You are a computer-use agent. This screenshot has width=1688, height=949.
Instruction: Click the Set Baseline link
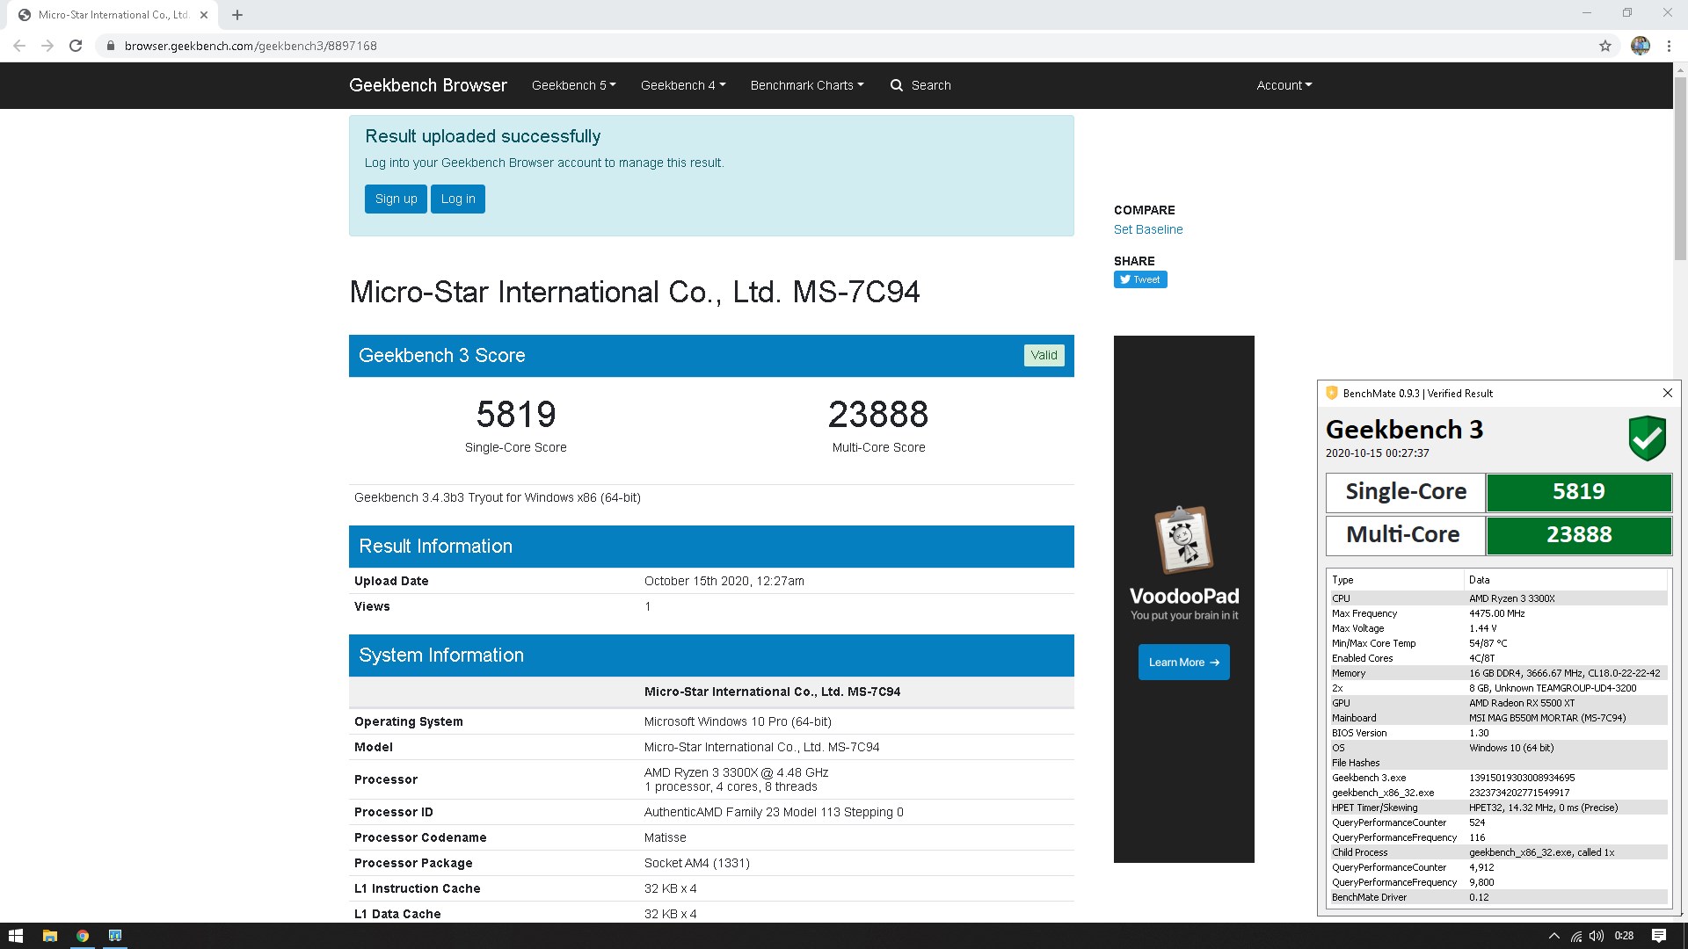point(1148,229)
